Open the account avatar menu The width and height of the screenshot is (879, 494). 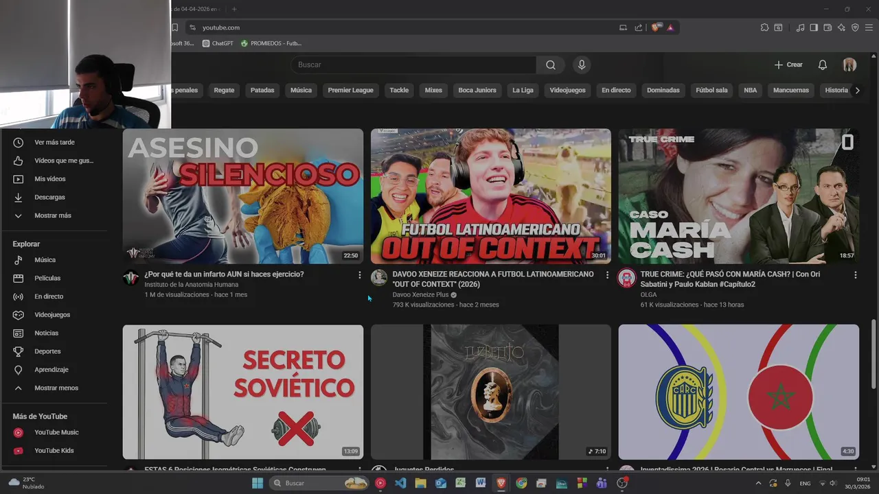(849, 64)
